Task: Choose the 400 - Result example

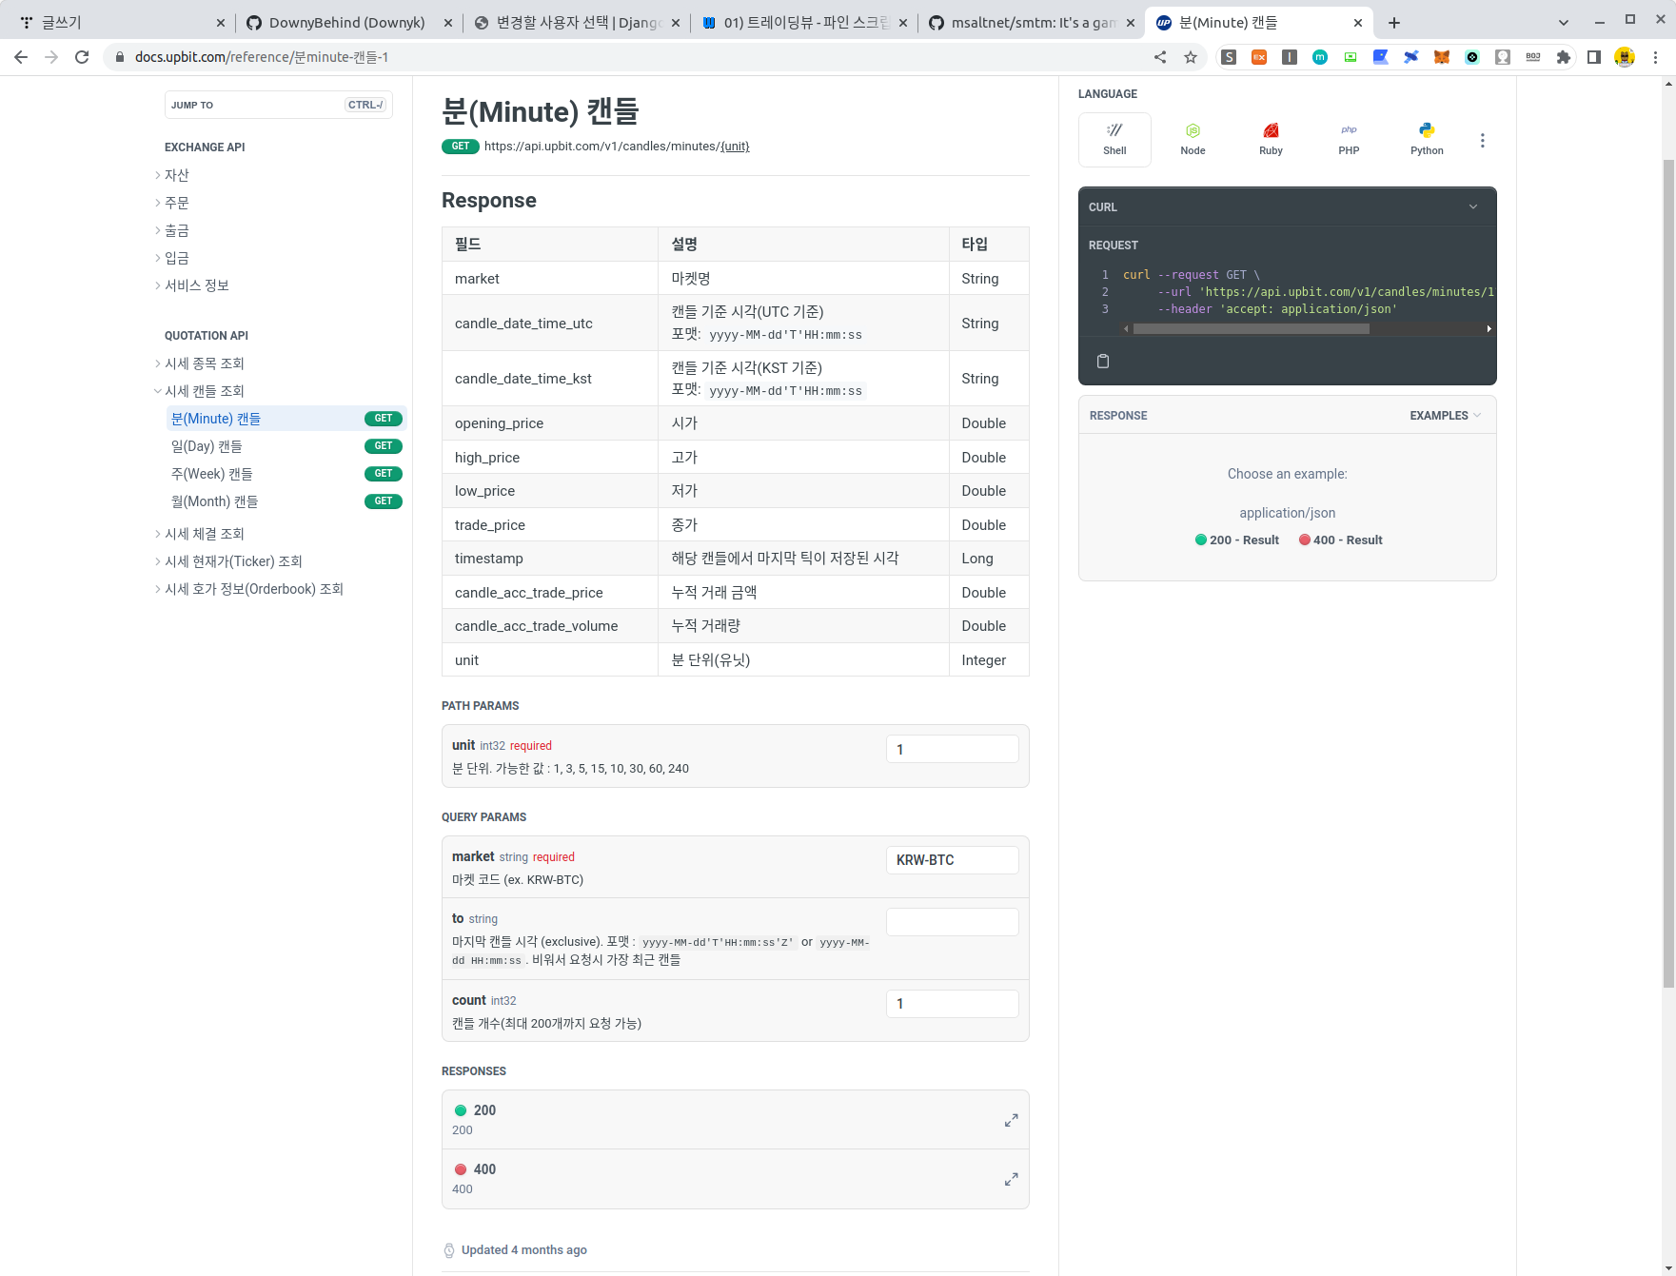Action: point(1341,540)
